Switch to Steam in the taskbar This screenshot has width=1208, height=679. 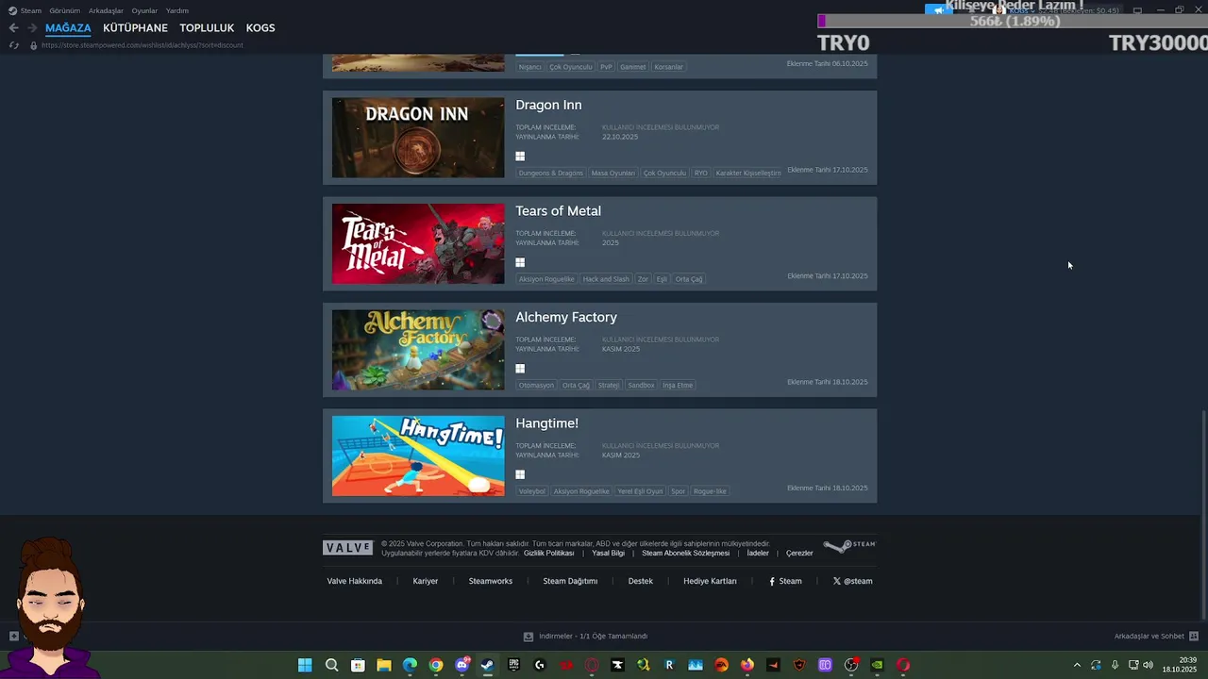488,665
